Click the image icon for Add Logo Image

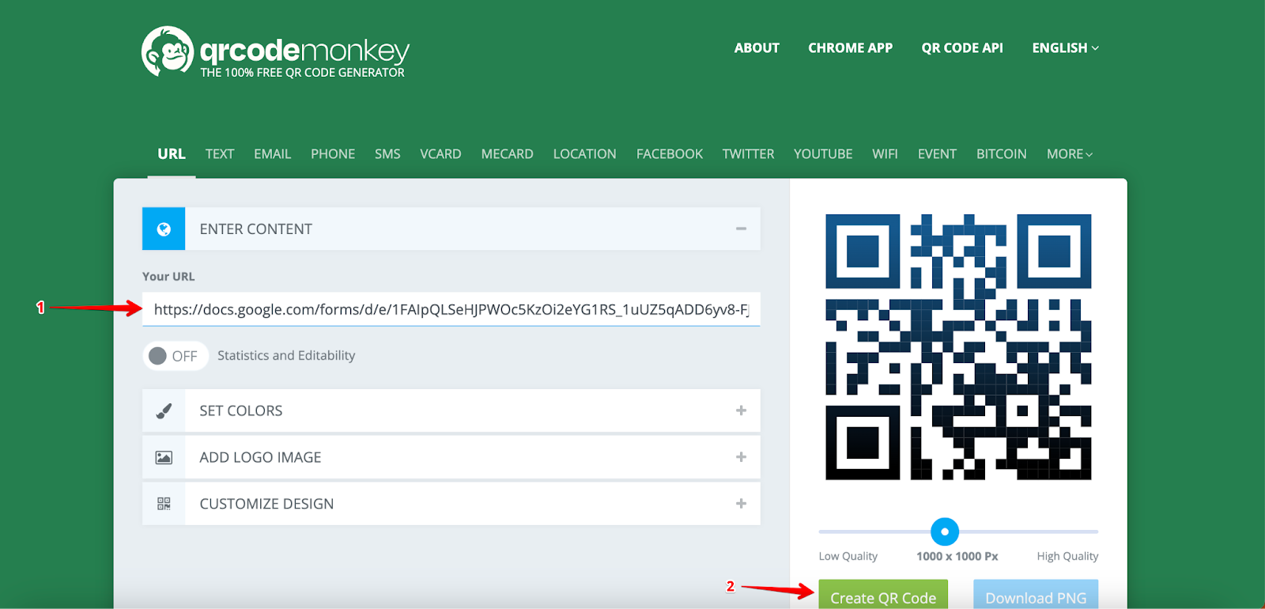(x=164, y=457)
